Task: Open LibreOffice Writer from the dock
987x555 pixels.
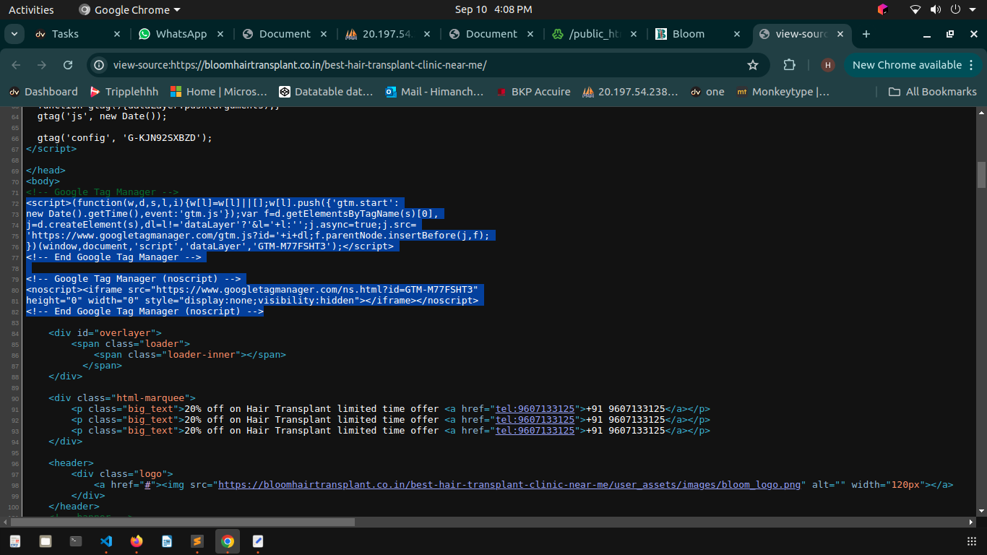Action: click(167, 541)
